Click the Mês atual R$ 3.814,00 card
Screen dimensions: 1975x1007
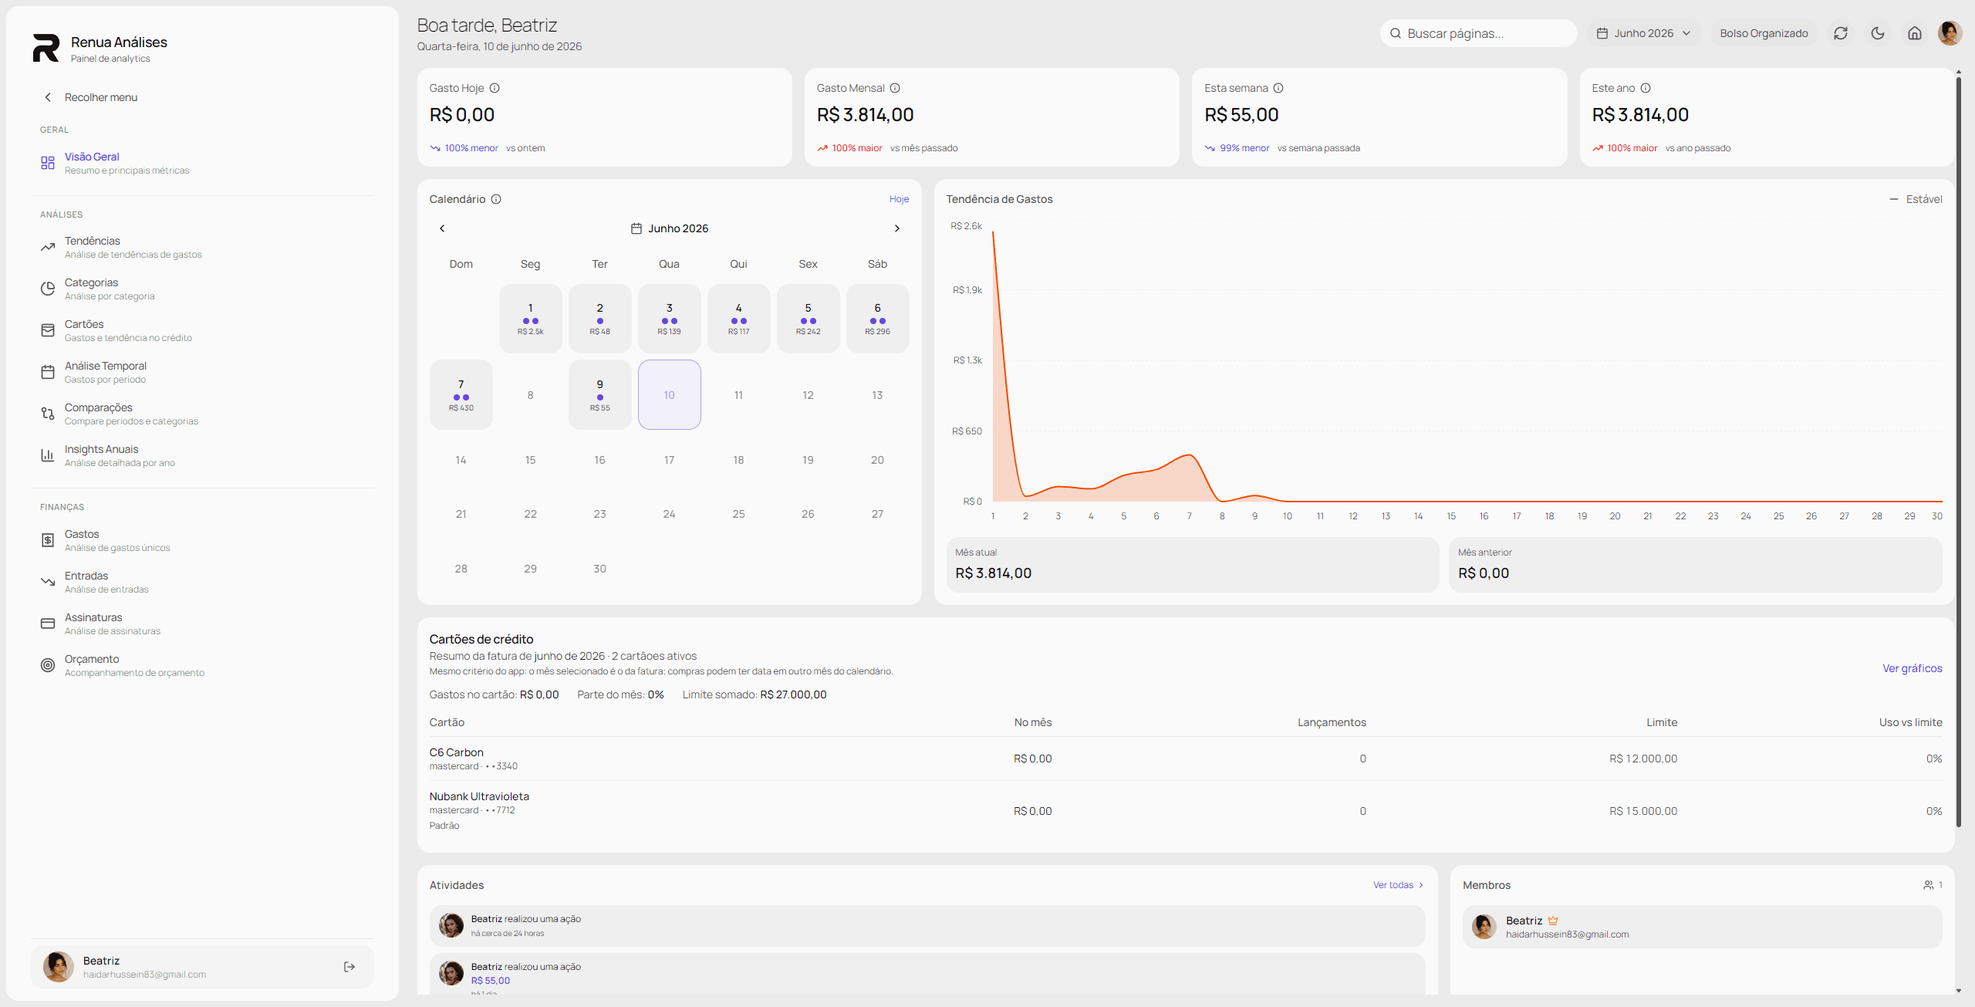tap(1193, 565)
